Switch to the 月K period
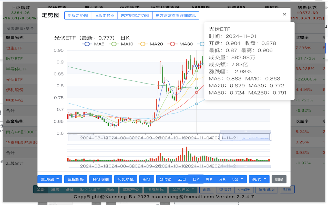Viewport: 328px width, 205px height. tap(223, 179)
